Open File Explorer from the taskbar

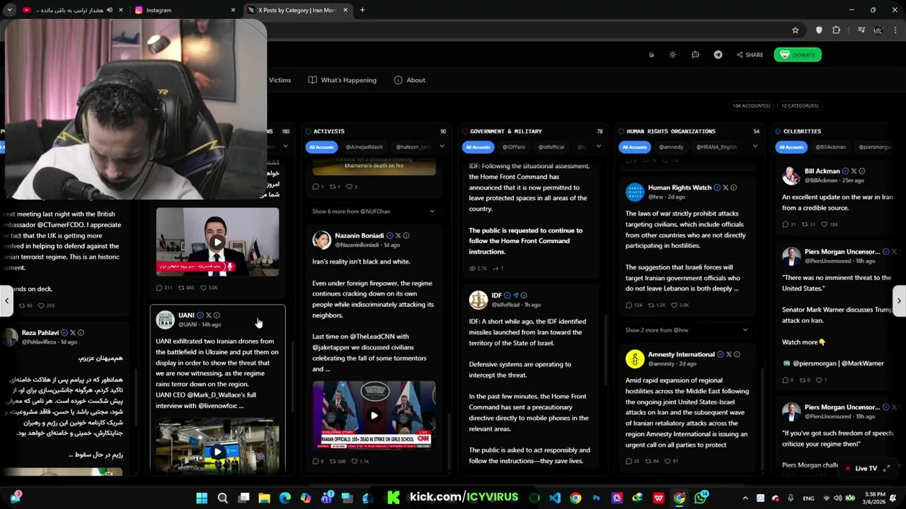pyautogui.click(x=264, y=498)
